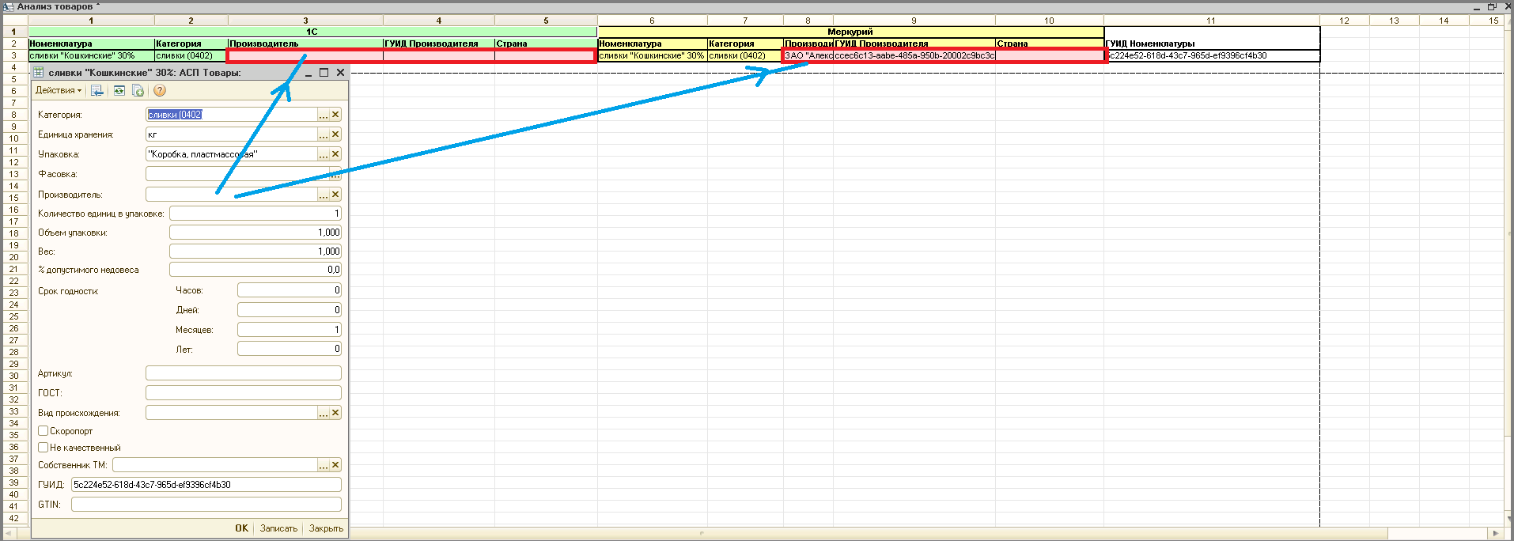Open Категория selection with ellipsis button
1514x541 pixels.
coord(323,115)
